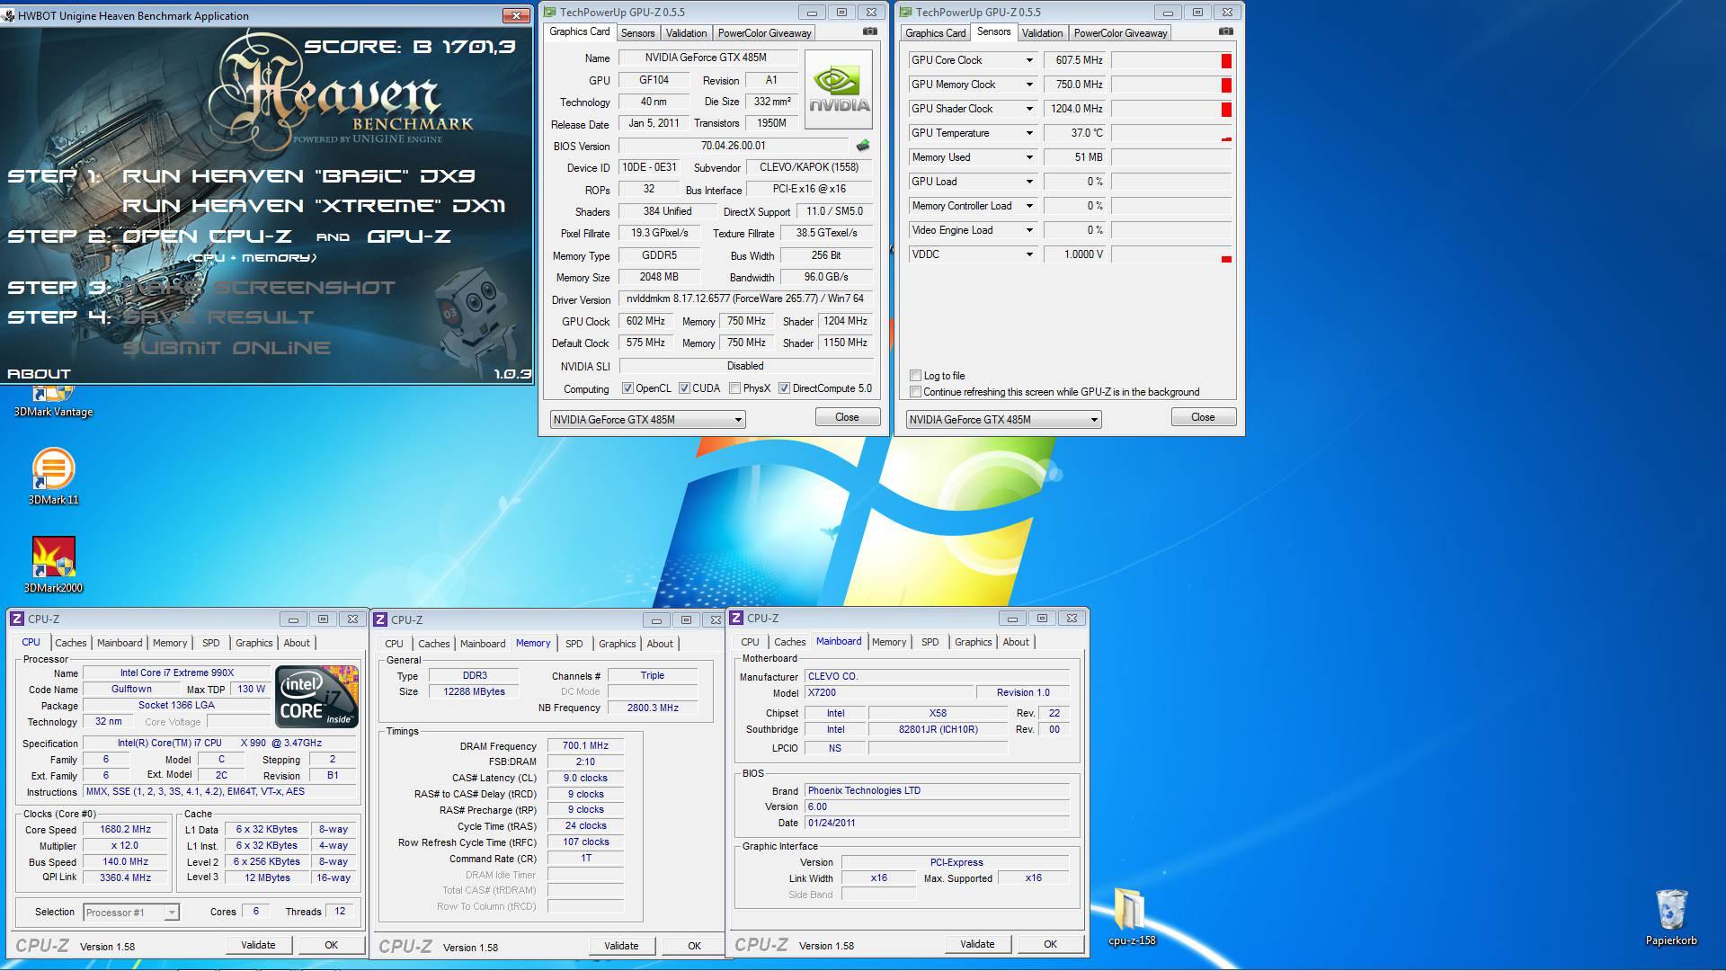This screenshot has height=971, width=1726.
Task: Toggle the DirectCompute 5.0 checkbox
Action: (784, 388)
